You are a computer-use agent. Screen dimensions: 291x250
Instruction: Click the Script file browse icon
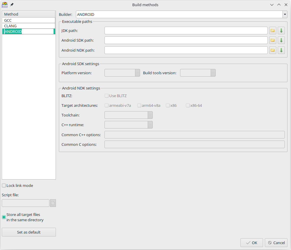coord(53,203)
